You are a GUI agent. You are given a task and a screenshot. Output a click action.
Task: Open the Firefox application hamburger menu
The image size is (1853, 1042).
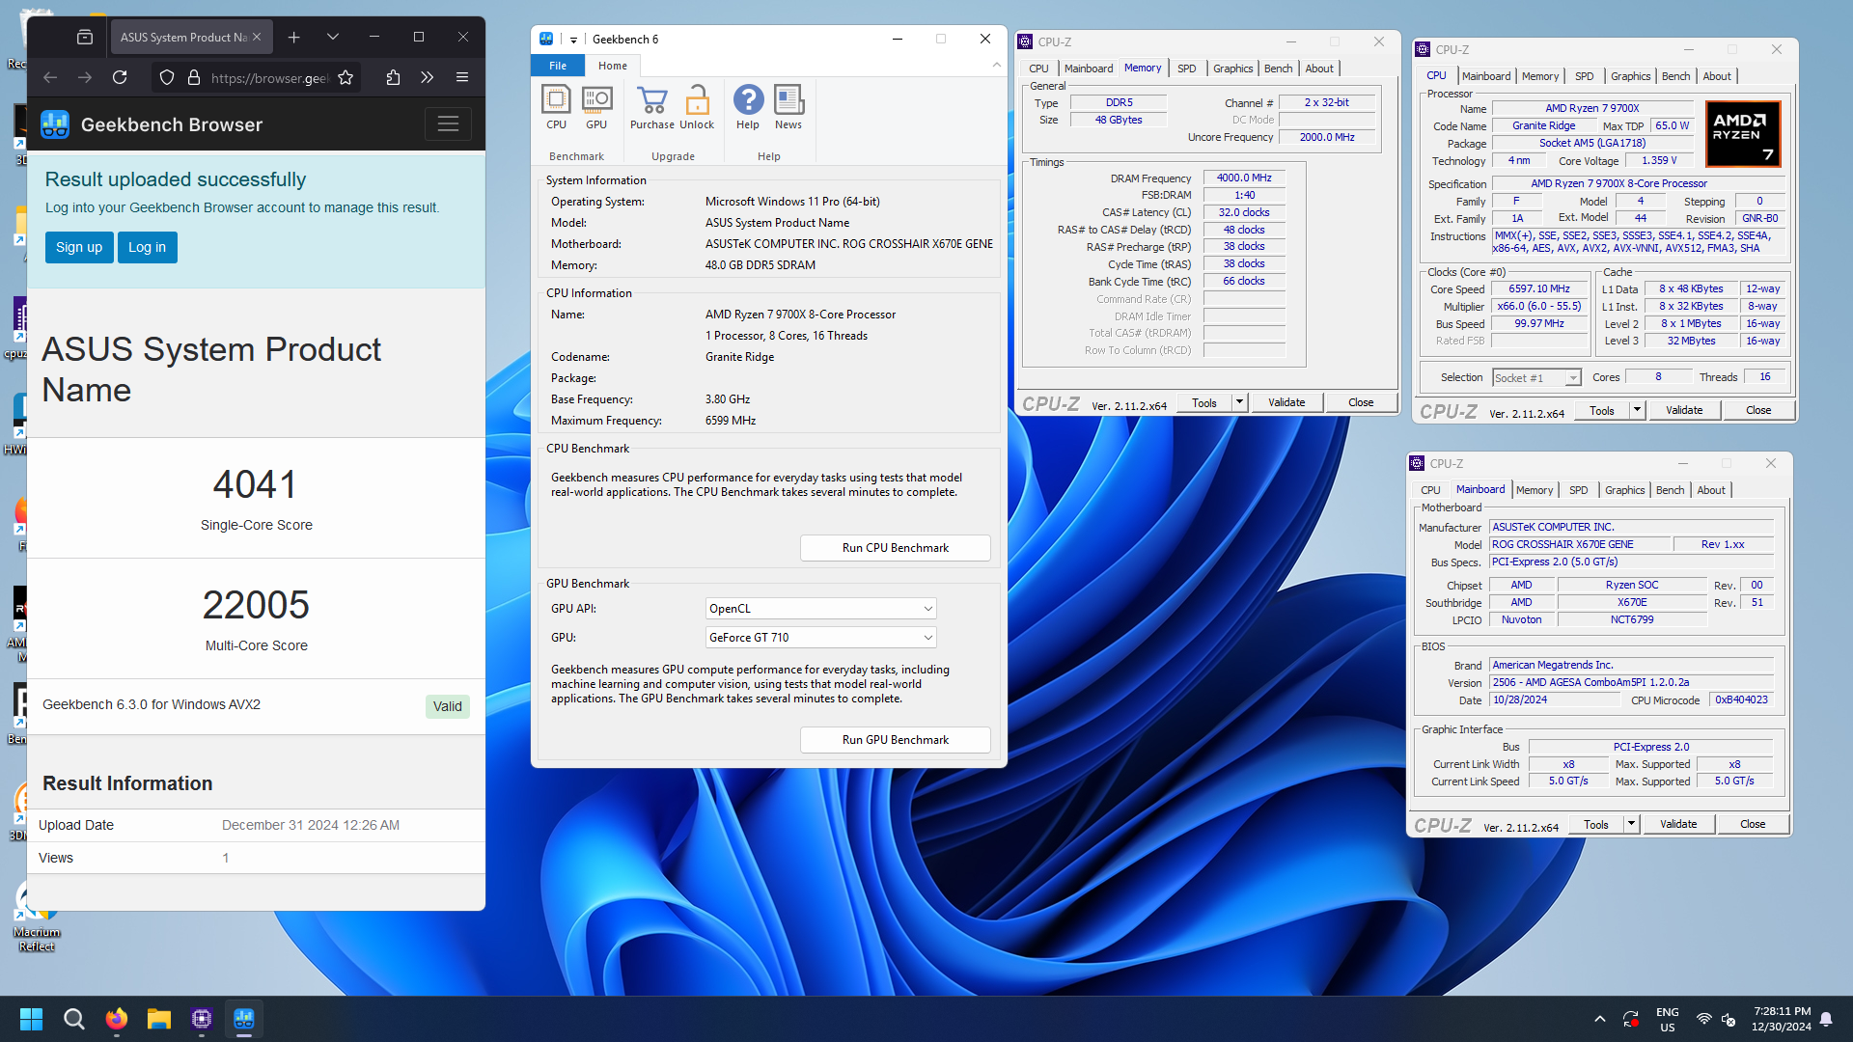[x=462, y=77]
